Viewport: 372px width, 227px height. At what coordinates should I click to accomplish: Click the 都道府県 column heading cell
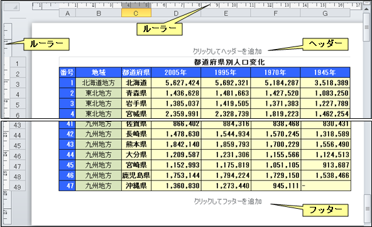136,72
